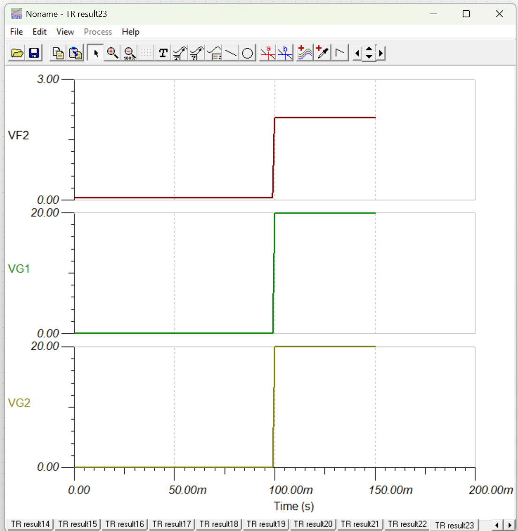Open the File menu
Viewport: 518px width, 531px height.
[x=16, y=32]
